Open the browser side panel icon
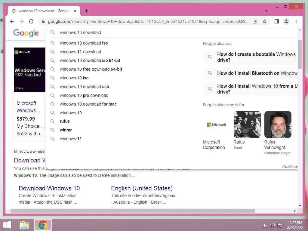308x231 pixels. coord(277,21)
